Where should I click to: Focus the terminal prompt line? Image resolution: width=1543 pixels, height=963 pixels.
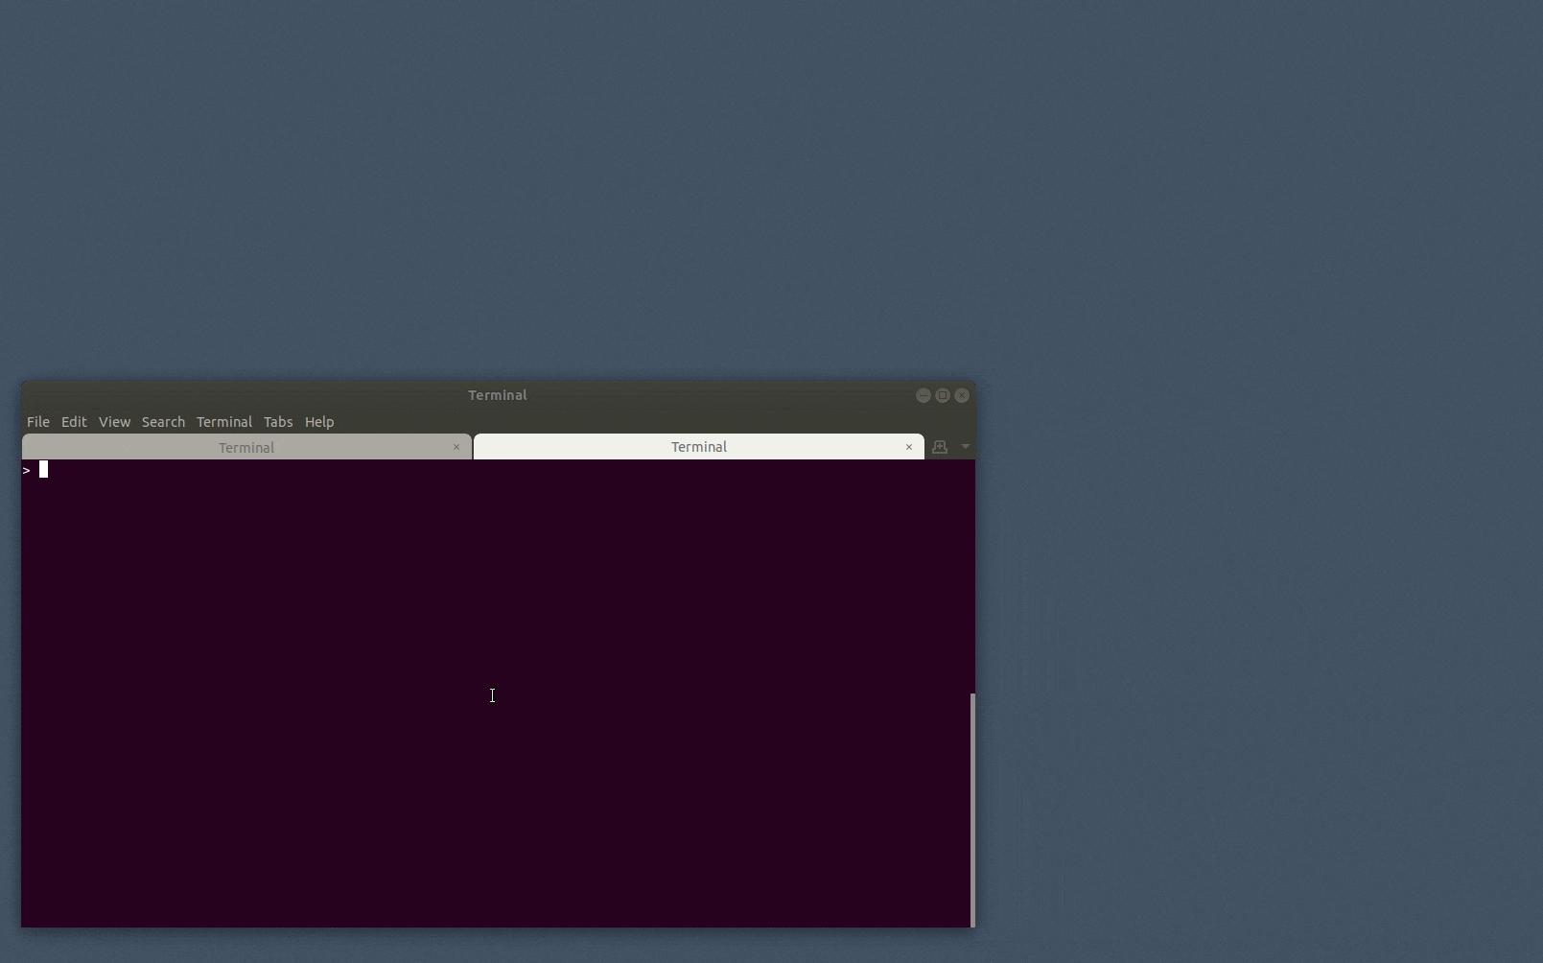(x=496, y=470)
